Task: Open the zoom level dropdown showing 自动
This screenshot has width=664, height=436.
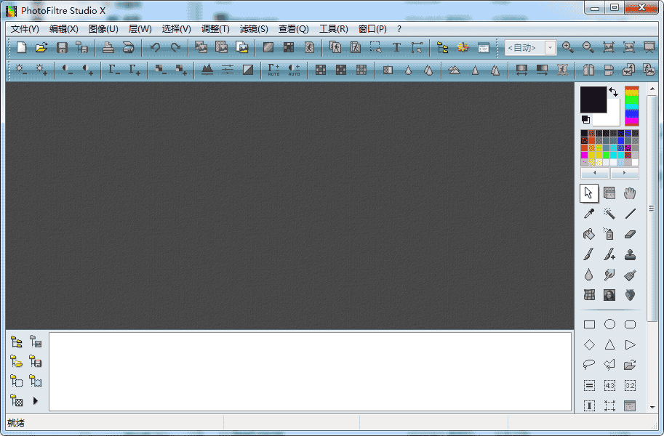Action: 551,48
